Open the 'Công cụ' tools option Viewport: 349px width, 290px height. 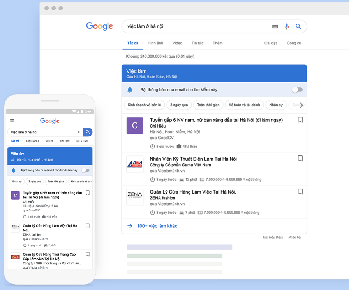point(294,43)
